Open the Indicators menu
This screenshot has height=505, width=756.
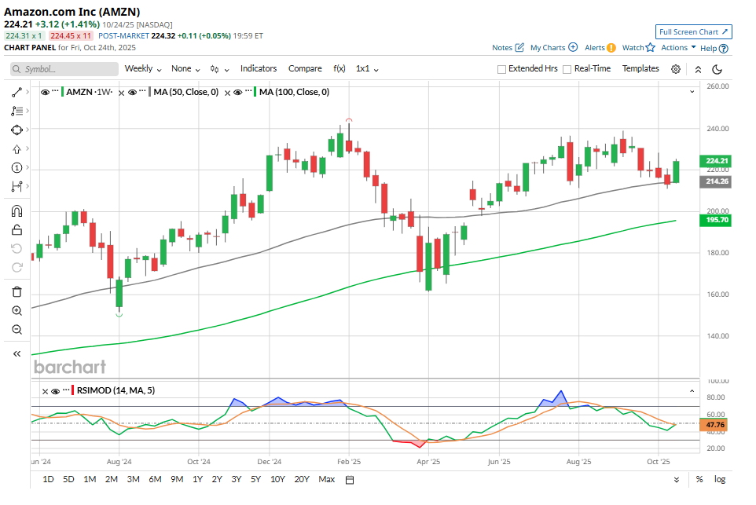[x=259, y=68]
